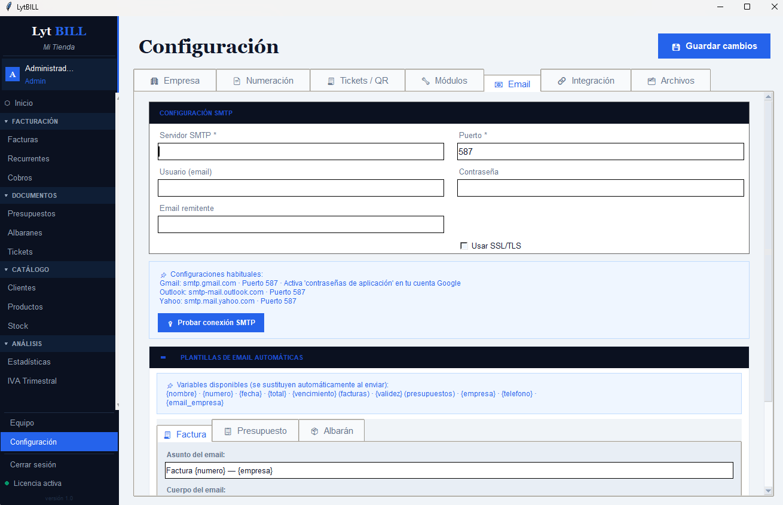Click the Usuario (email) input field
This screenshot has height=505, width=783.
pyautogui.click(x=301, y=188)
